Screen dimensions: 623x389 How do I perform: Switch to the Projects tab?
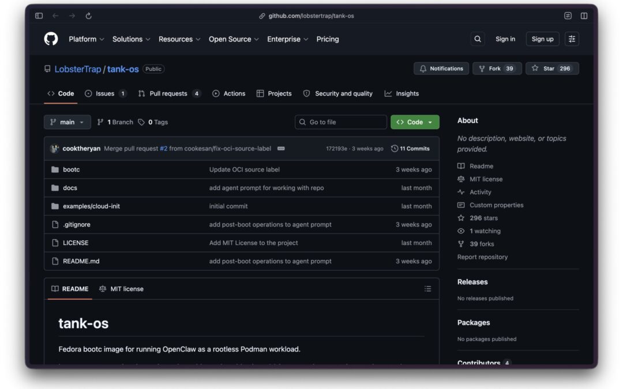pyautogui.click(x=274, y=94)
